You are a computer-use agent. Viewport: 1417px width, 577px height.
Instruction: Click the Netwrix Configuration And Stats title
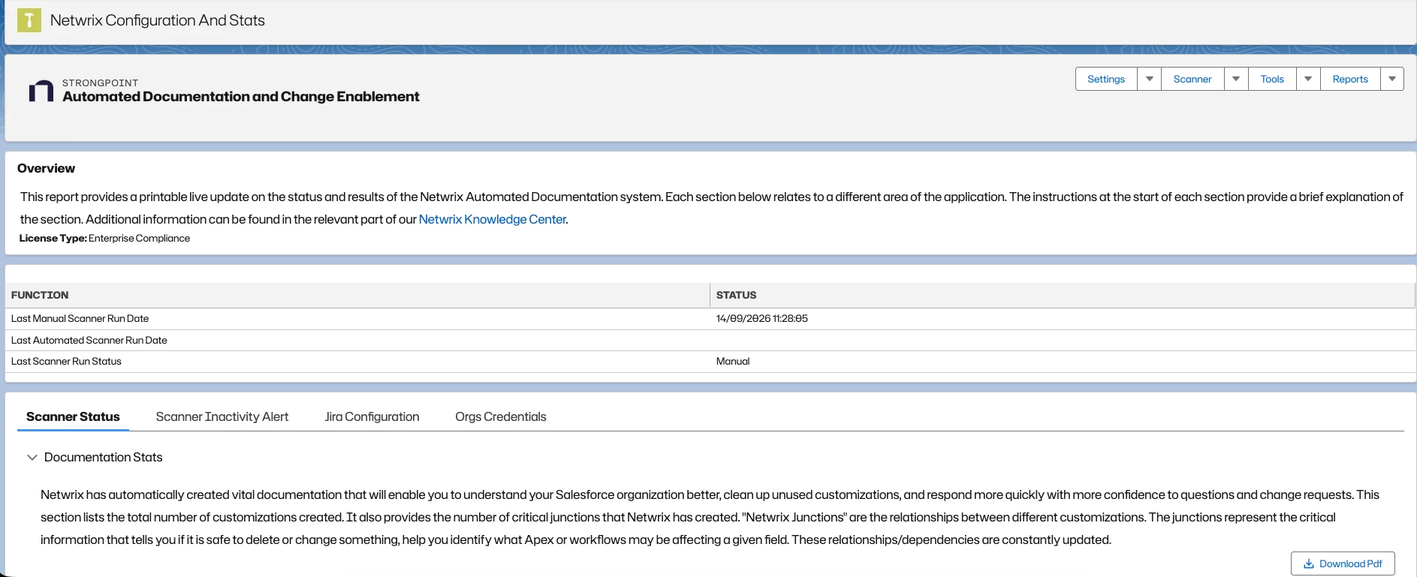pos(158,20)
